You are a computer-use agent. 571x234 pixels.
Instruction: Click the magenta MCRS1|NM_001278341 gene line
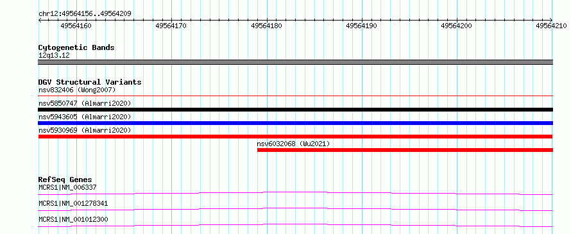click(295, 209)
